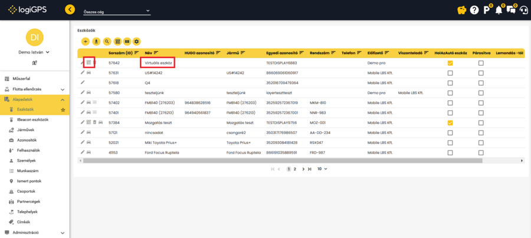
Task: Toggle HolAzAutó eszköz checkbox for Mozgatás teszt
Action: (450, 123)
